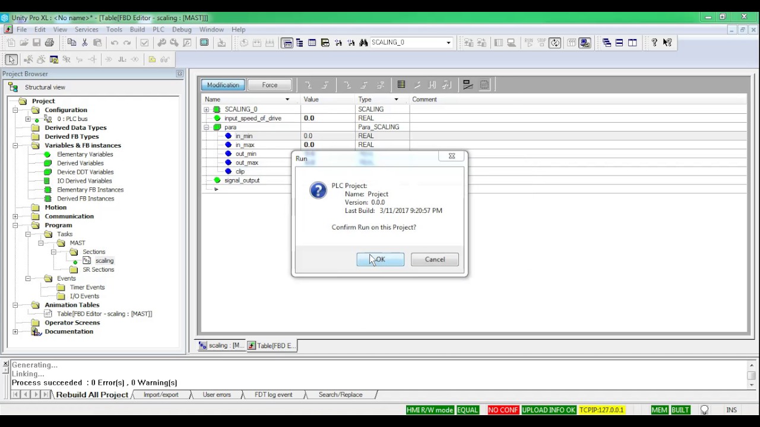Viewport: 760px width, 427px height.
Task: Open the File menu
Action: click(x=21, y=29)
